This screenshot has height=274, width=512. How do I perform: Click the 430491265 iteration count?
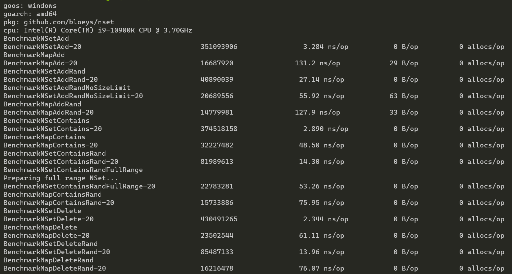pos(219,219)
